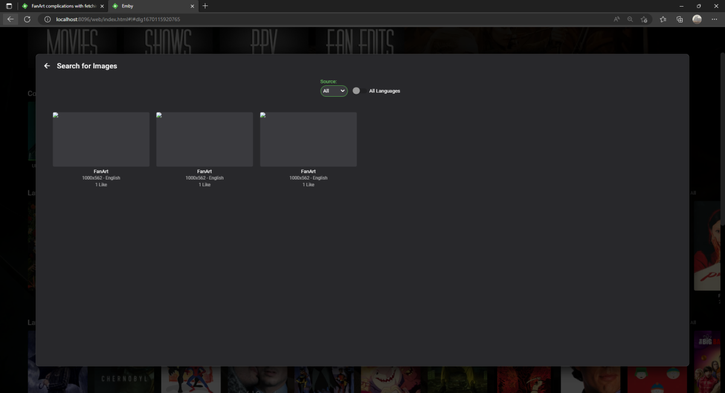Restore down the browser window
This screenshot has height=393, width=725.
(698, 6)
